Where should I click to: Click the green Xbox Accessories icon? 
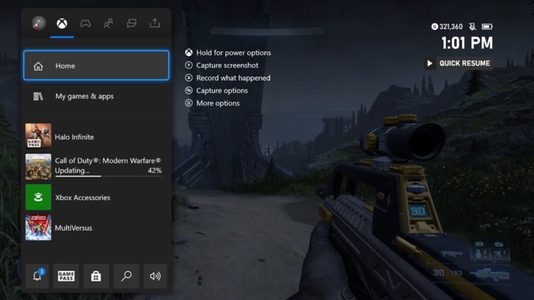[38, 197]
